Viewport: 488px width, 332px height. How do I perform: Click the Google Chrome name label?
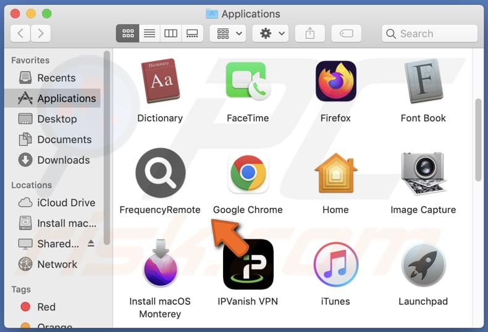tap(248, 210)
